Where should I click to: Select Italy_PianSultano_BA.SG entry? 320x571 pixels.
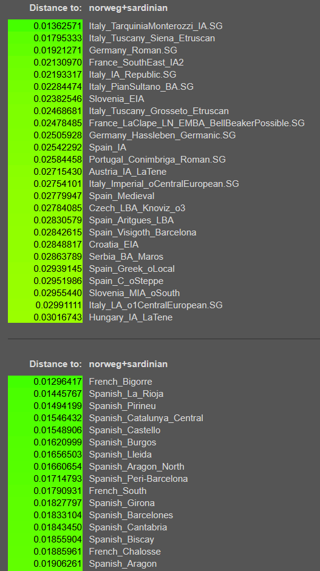pyautogui.click(x=141, y=87)
